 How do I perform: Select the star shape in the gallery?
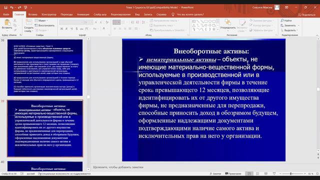[x=213, y=29]
